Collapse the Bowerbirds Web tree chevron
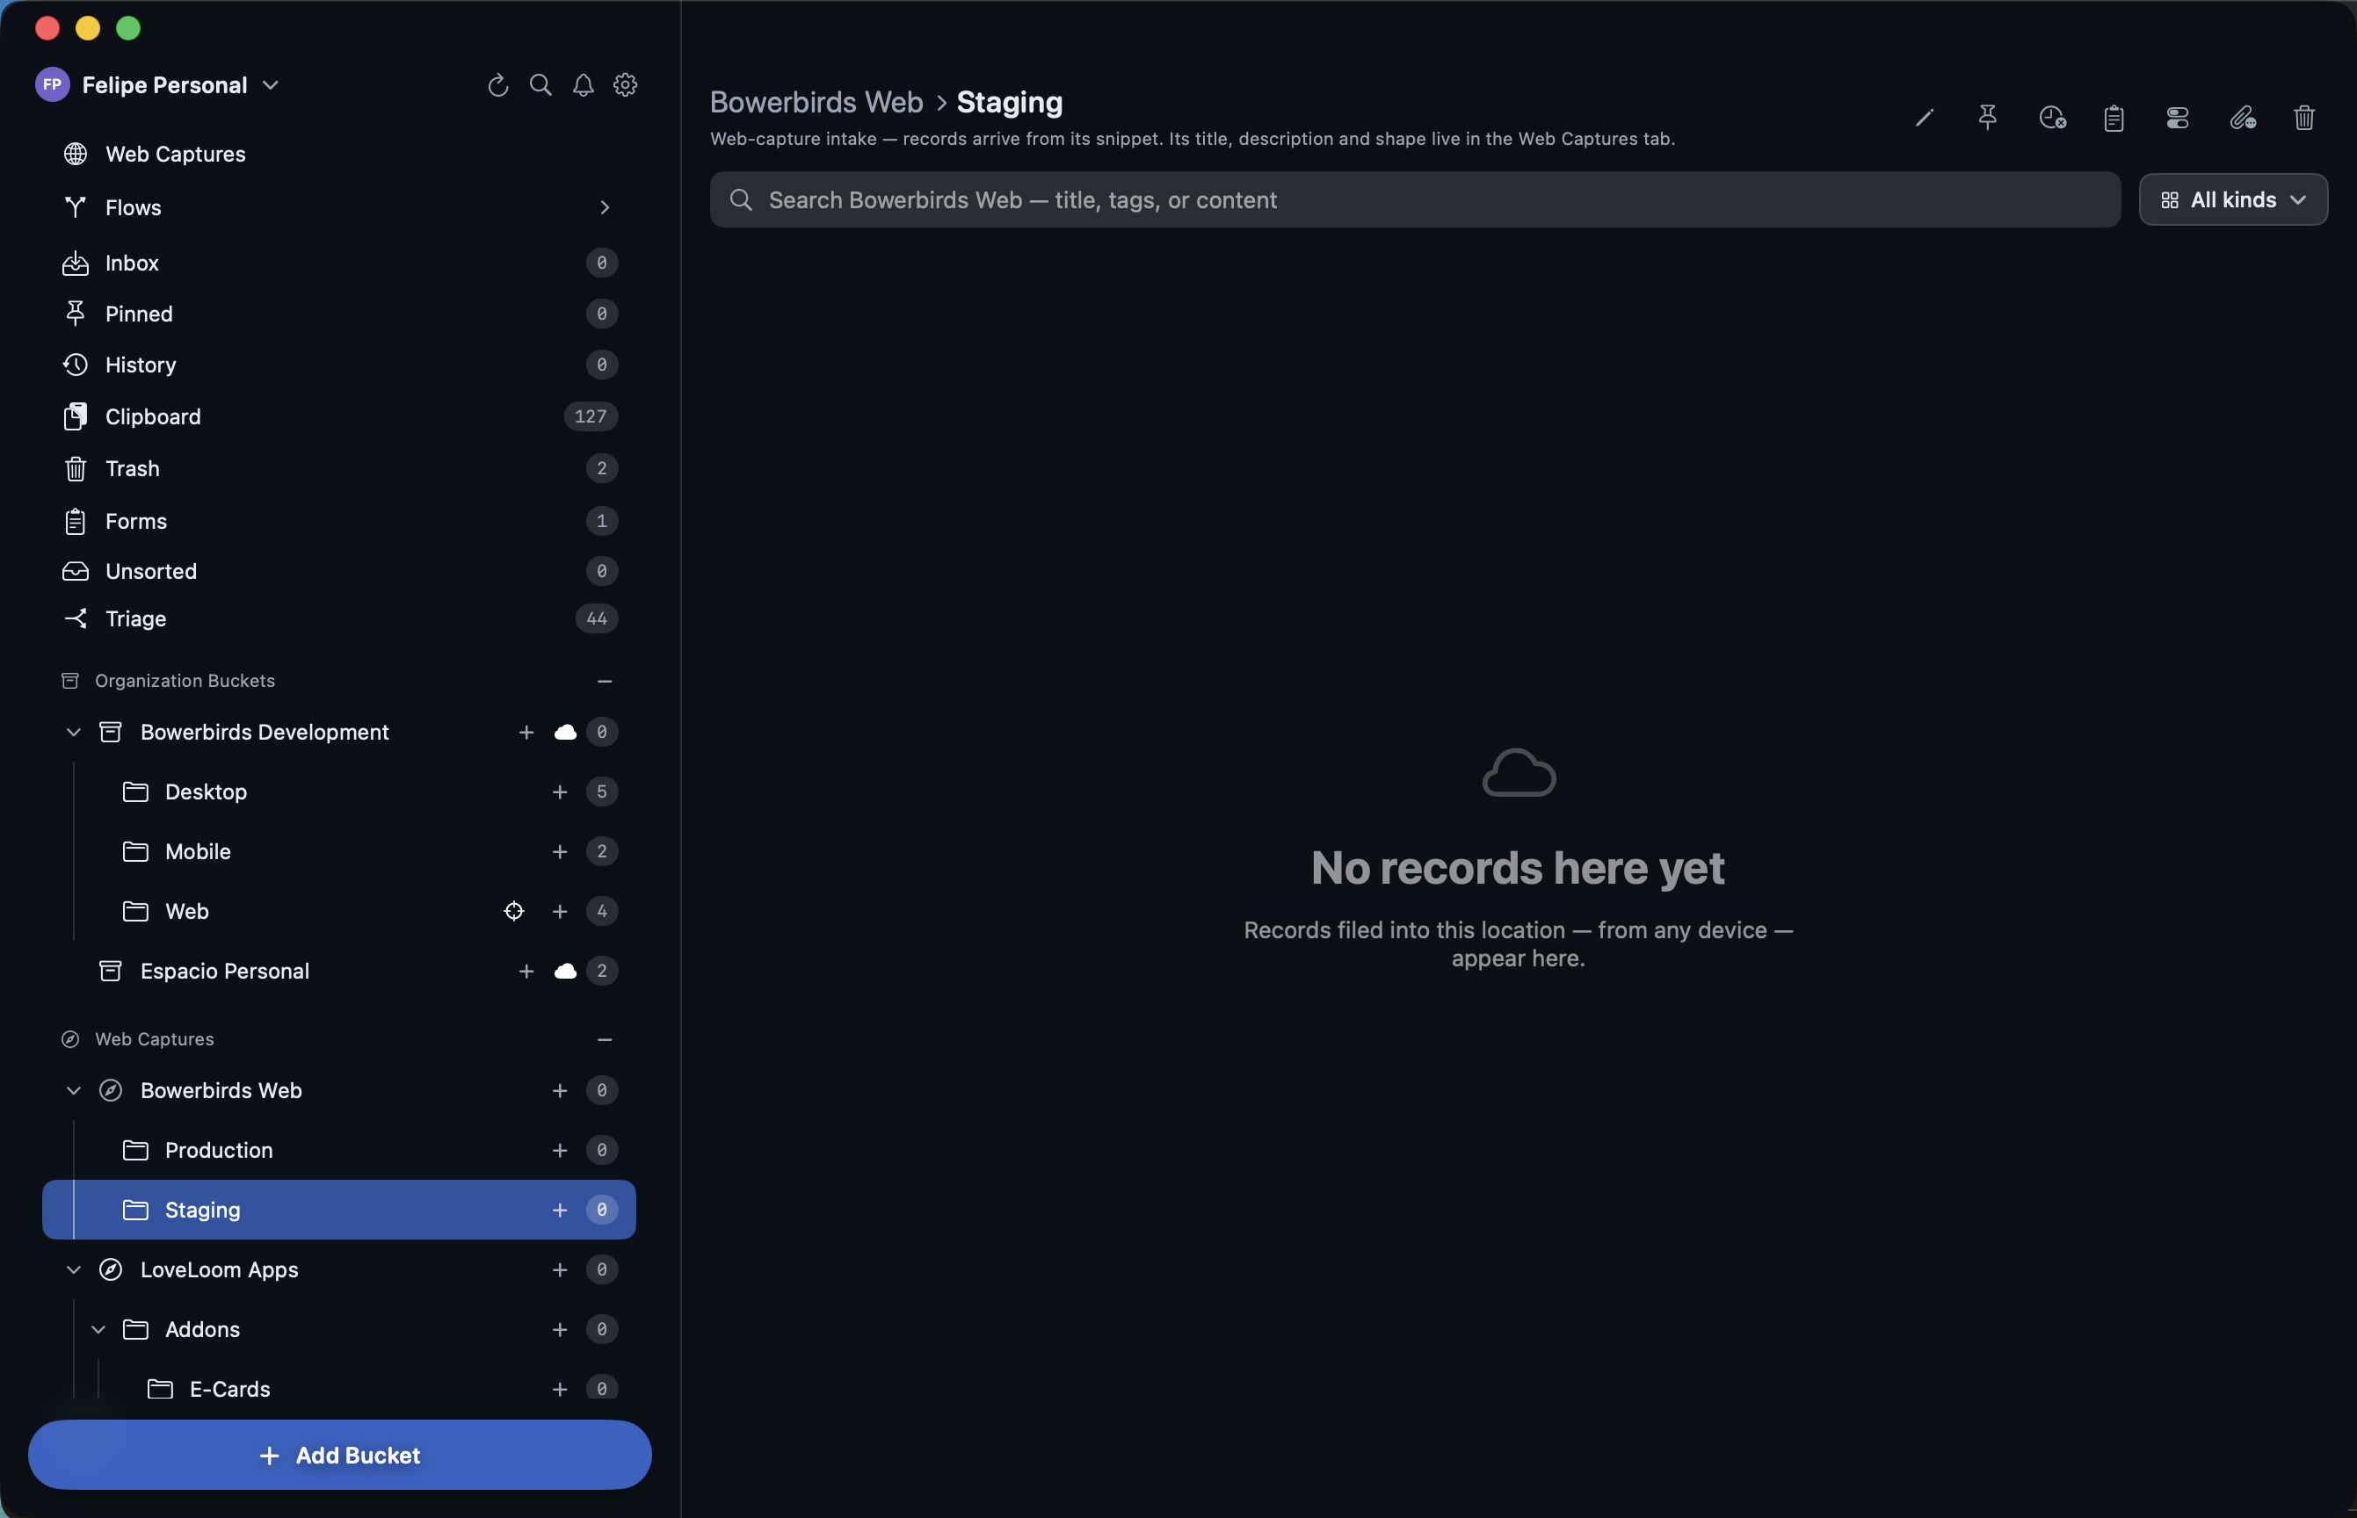The image size is (2357, 1518). point(73,1090)
